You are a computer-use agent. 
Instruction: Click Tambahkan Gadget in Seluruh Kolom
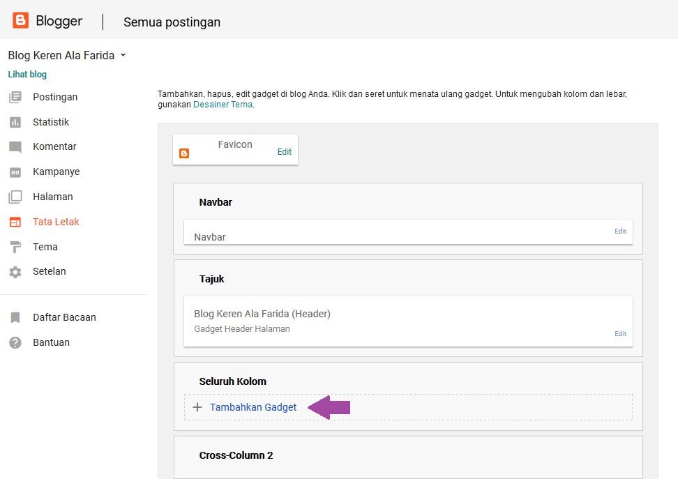point(253,406)
